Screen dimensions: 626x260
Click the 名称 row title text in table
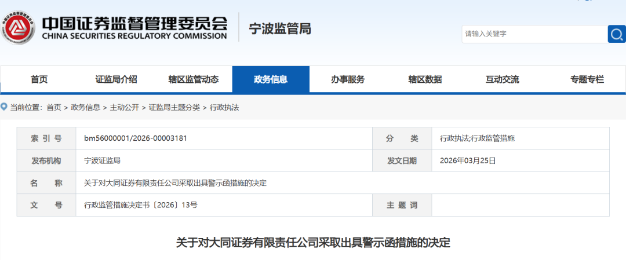(x=175, y=183)
